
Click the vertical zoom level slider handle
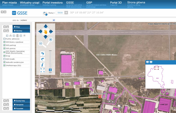[50, 70]
